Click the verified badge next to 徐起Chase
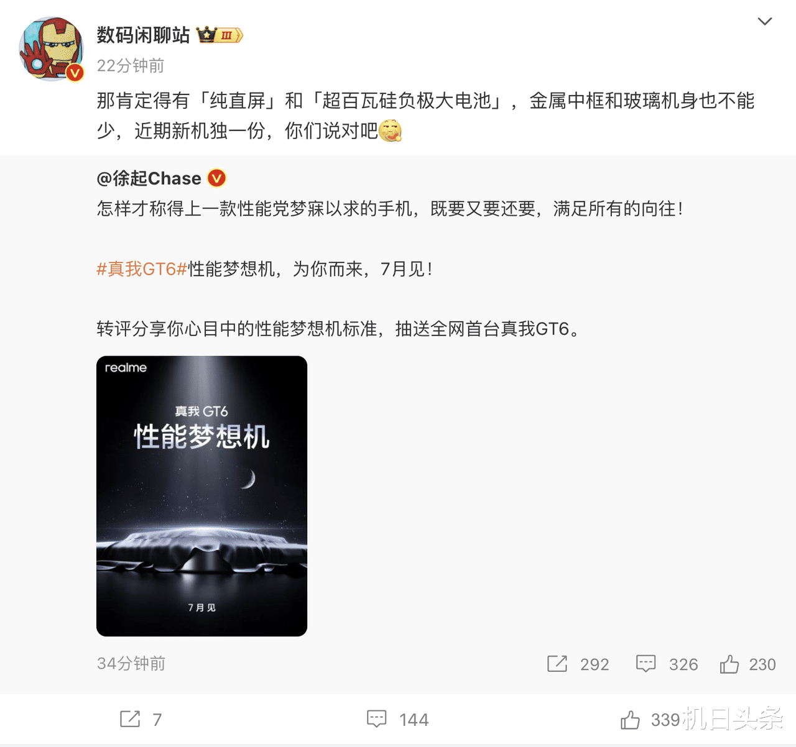This screenshot has width=796, height=747. [x=216, y=178]
